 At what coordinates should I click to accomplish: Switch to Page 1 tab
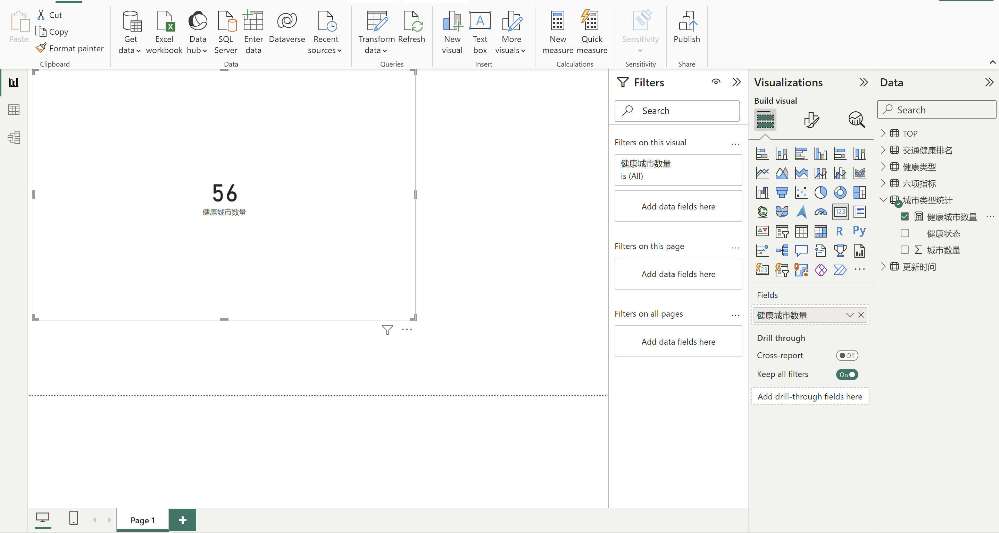point(142,520)
